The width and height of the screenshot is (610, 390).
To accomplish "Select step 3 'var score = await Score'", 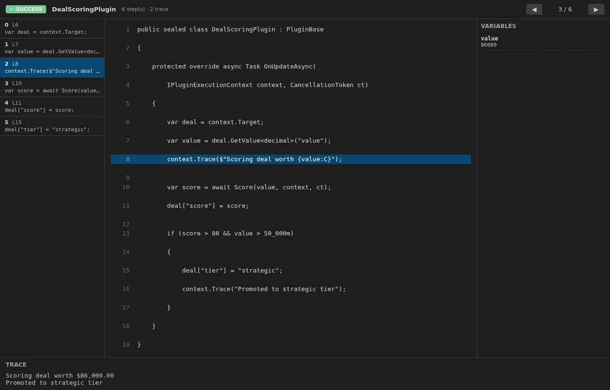I will tap(52, 87).
